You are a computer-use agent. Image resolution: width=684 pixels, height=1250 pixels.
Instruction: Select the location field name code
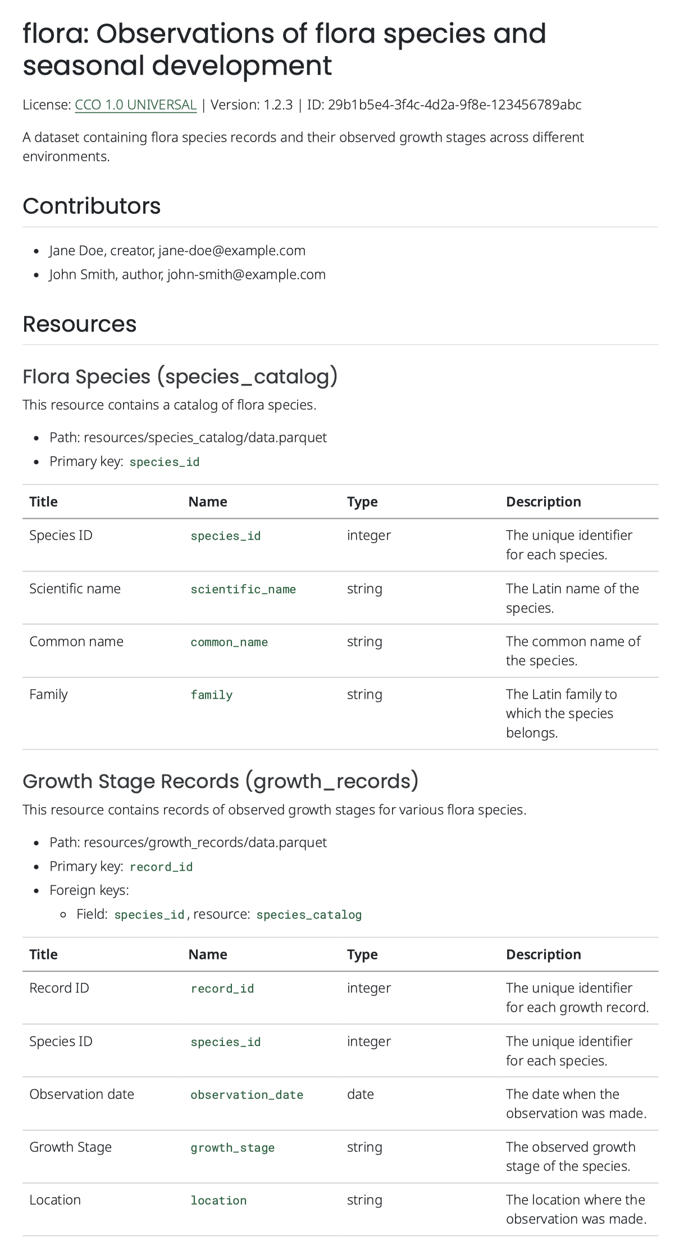[x=218, y=1200]
